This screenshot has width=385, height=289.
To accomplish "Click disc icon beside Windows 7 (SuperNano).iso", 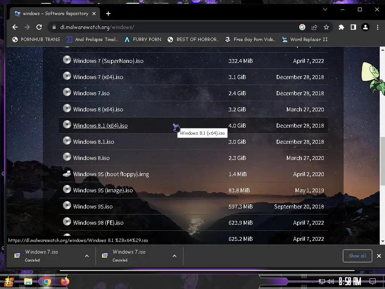I will click(x=67, y=60).
